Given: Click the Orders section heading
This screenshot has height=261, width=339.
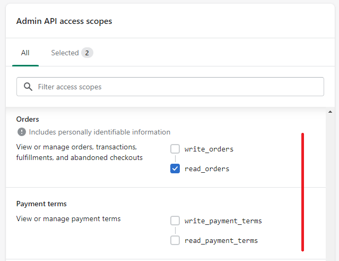Looking at the screenshot, I should [x=28, y=119].
